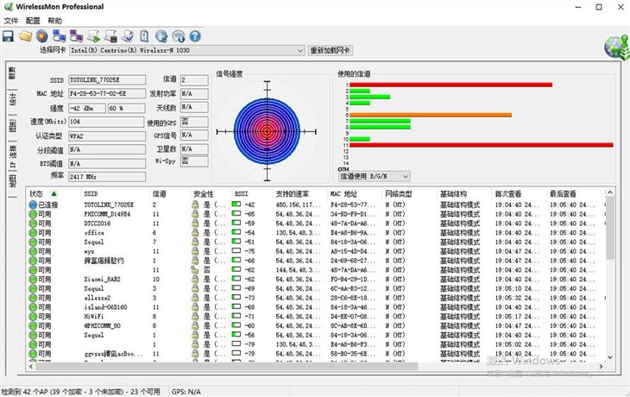The image size is (630, 397).
Task: Sort list by the 状态 column header
Action: [41, 194]
